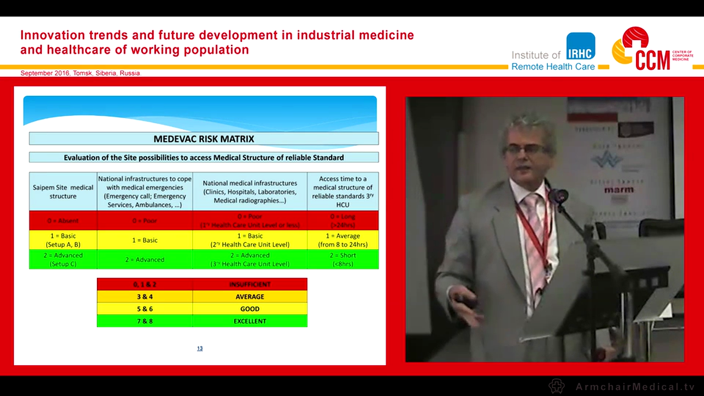Click the MEDEVAC RISK MATRIX title bar
The height and width of the screenshot is (396, 704).
204,139
